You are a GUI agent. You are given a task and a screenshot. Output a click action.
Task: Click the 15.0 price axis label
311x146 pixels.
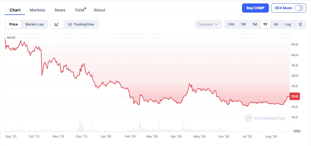294,107
